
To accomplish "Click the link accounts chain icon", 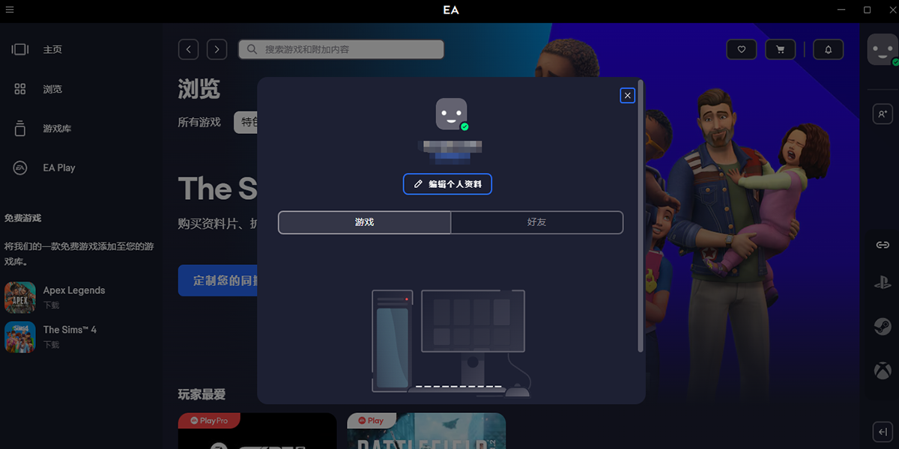I will (x=883, y=245).
